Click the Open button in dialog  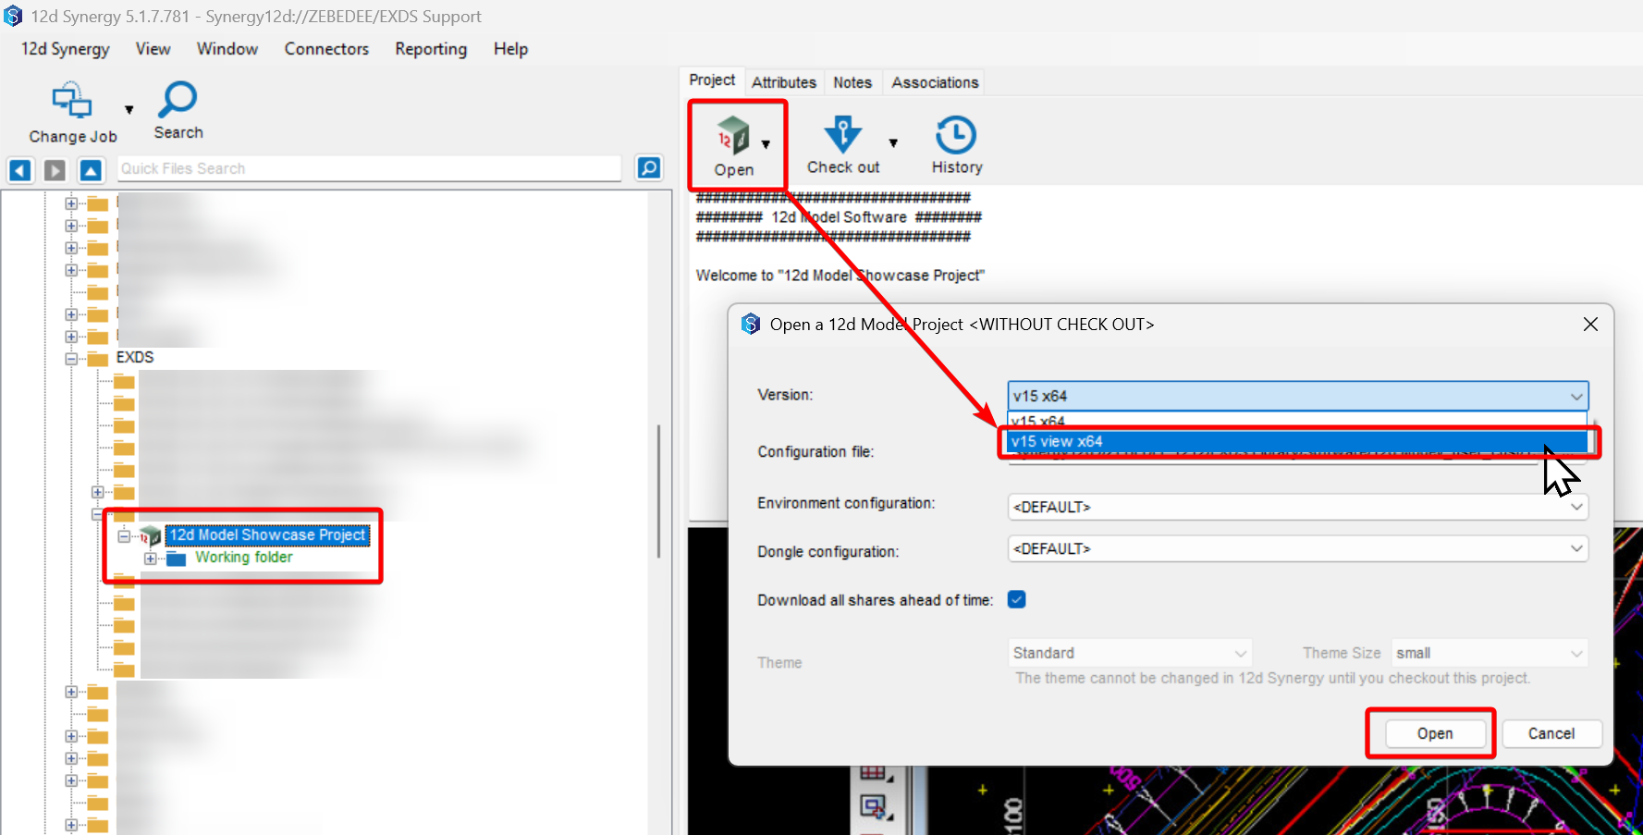pyautogui.click(x=1434, y=733)
